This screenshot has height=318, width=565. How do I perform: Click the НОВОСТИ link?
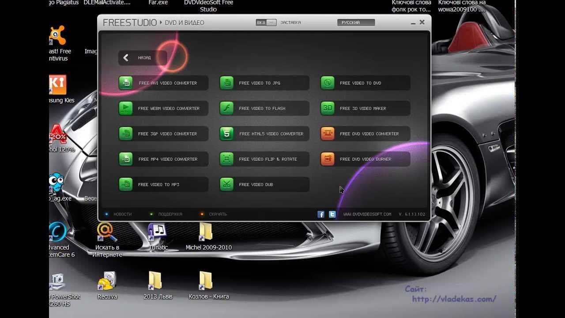tap(122, 214)
